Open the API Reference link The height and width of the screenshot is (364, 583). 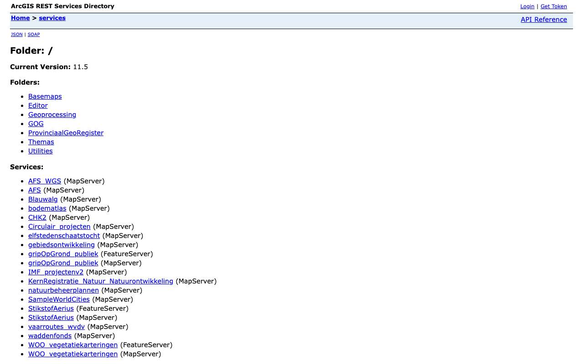544,20
